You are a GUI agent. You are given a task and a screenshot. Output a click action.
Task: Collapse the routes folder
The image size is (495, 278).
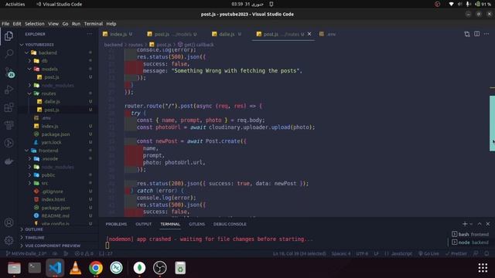click(48, 93)
